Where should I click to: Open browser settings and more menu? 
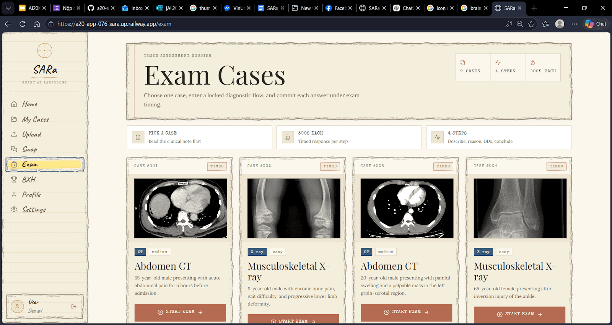coord(574,24)
